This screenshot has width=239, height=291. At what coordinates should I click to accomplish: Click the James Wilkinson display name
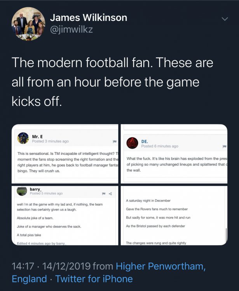[89, 18]
